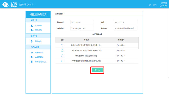Click the person icon for 基本信息
The width and height of the screenshot is (169, 96).
pos(32,26)
